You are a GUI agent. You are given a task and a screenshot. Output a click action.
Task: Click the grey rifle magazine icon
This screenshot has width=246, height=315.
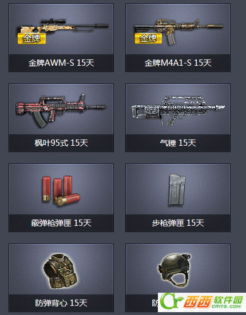[177, 190]
